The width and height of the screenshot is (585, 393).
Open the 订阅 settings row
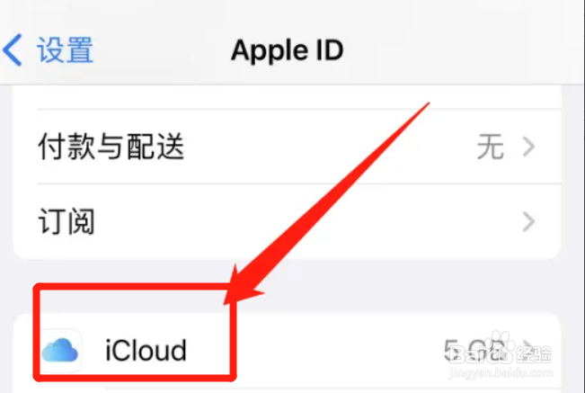tap(288, 222)
